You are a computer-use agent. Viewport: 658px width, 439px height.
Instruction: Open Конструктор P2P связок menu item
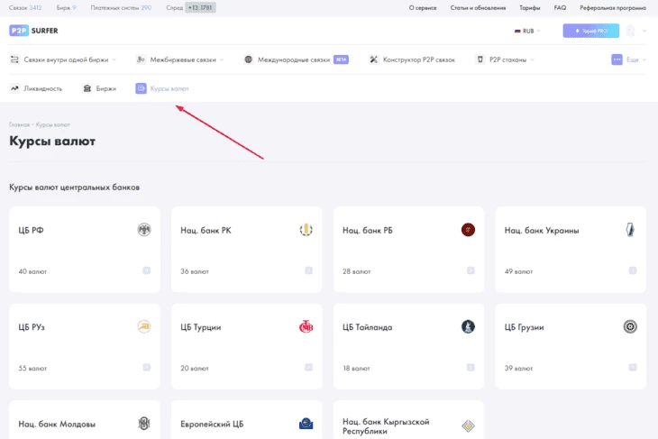pyautogui.click(x=419, y=59)
